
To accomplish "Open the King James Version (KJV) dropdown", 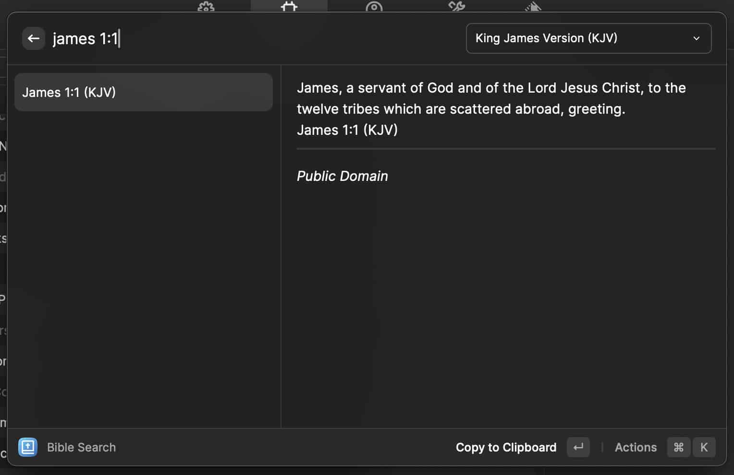I will click(588, 38).
